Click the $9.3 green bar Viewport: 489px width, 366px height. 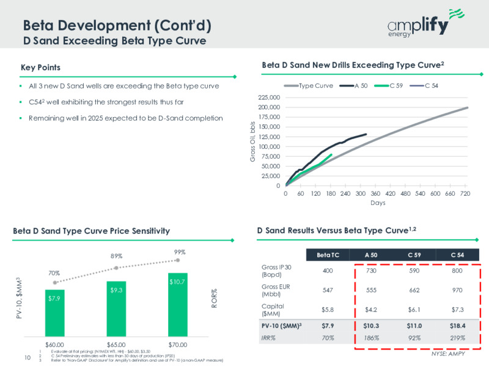pyautogui.click(x=116, y=309)
